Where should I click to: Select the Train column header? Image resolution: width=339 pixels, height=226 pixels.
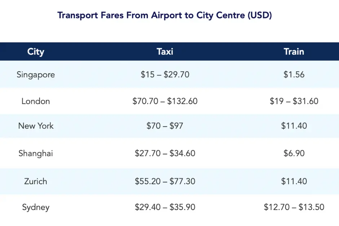[294, 51]
